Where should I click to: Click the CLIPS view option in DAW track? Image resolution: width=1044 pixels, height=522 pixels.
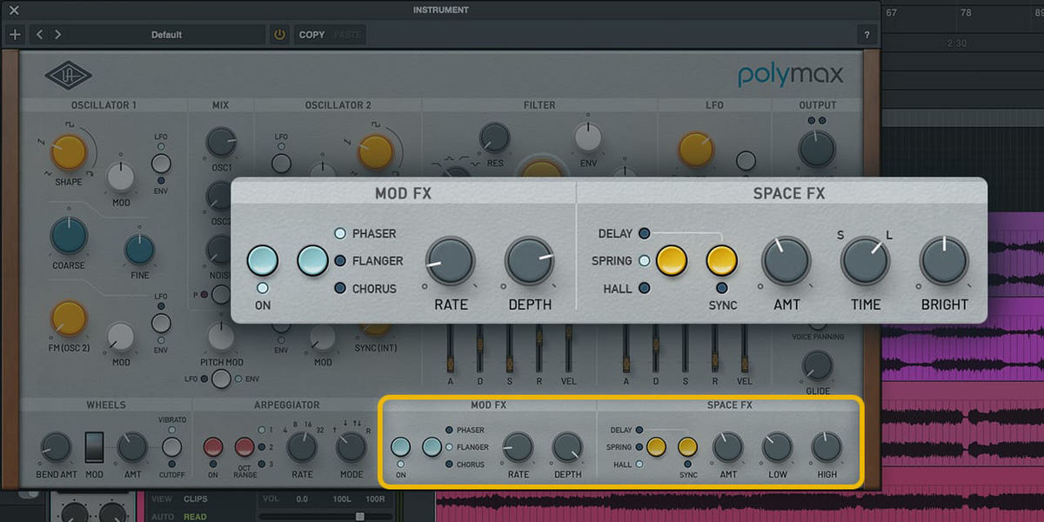pos(196,499)
